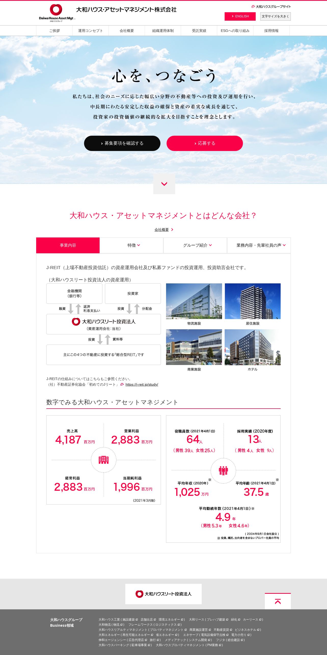
Task: Open the 採用情報 menu item
Action: coord(271,31)
